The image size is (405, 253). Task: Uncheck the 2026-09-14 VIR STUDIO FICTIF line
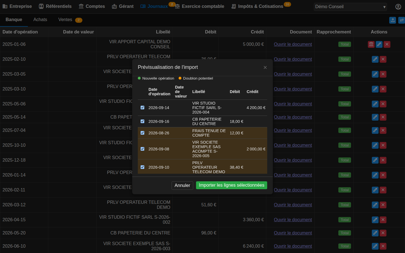(x=143, y=108)
